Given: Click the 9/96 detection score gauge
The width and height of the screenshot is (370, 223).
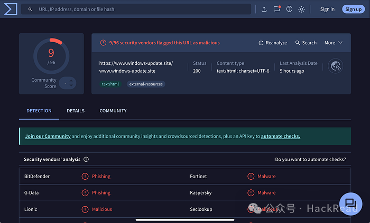Looking at the screenshot, I should (x=51, y=56).
